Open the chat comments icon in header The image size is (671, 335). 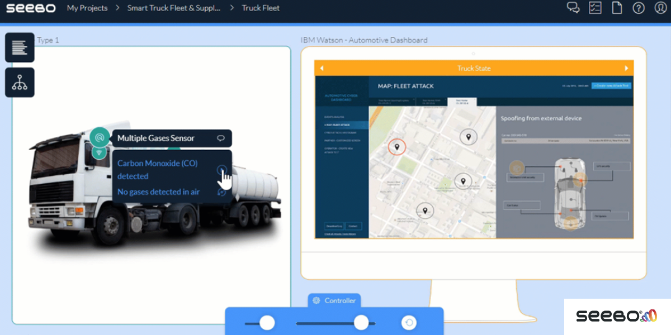pyautogui.click(x=573, y=8)
